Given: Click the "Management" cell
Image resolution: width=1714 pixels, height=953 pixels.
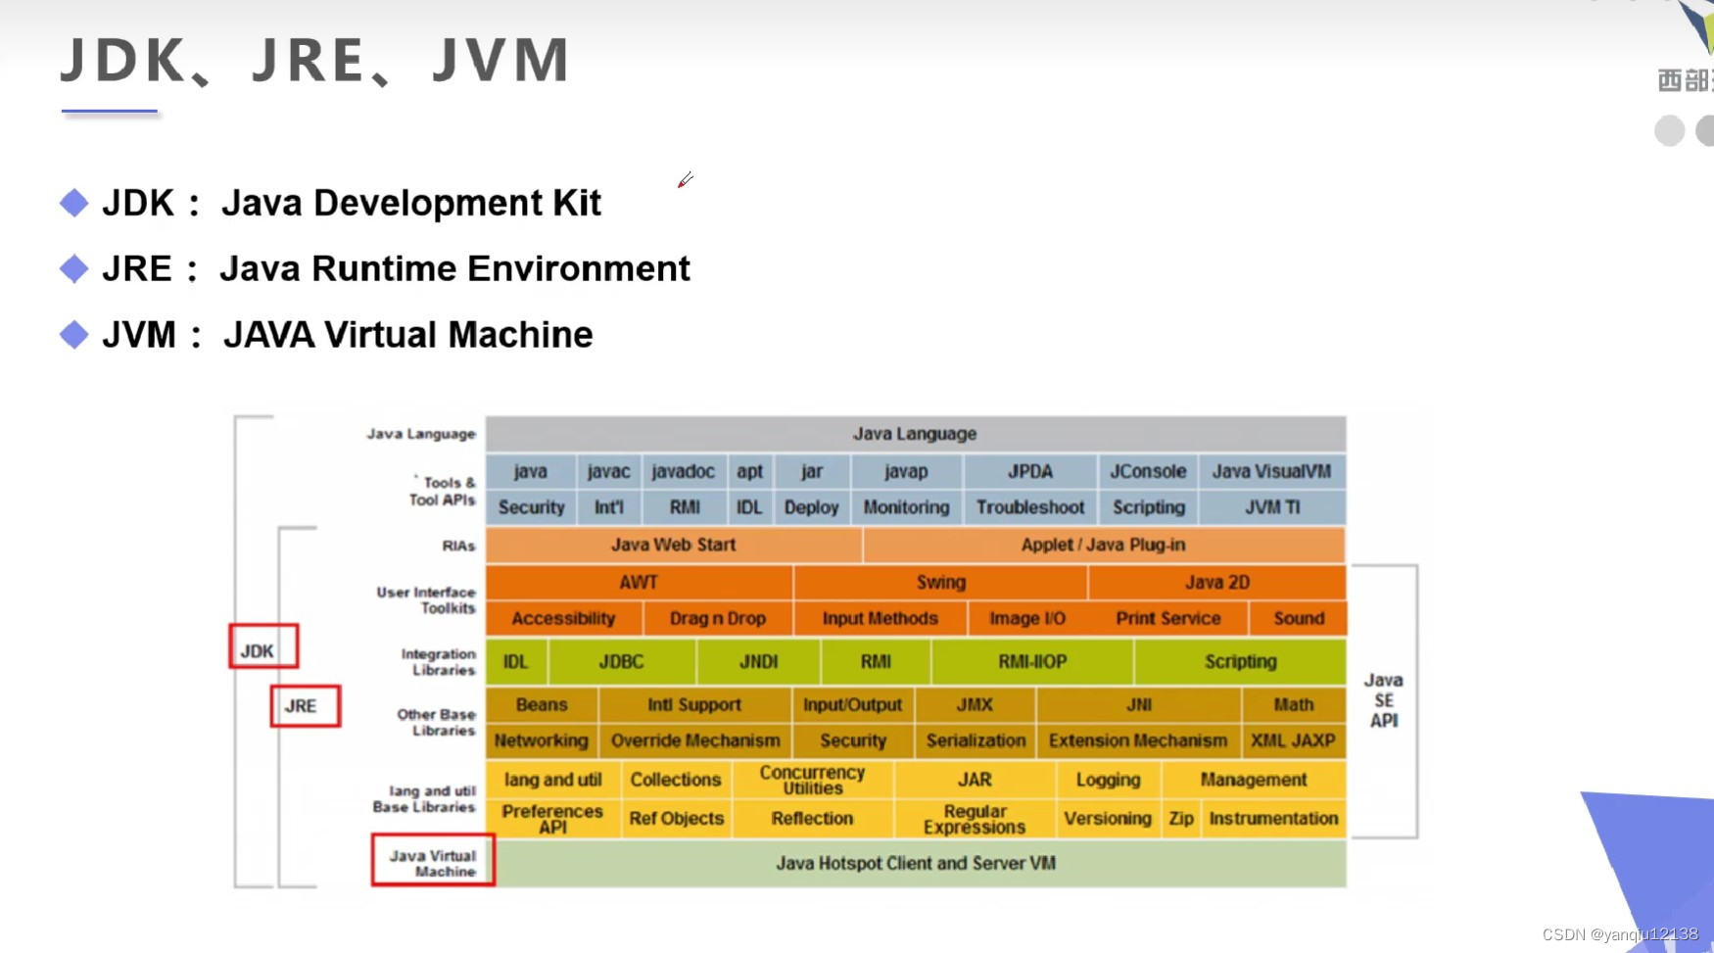Looking at the screenshot, I should (x=1254, y=780).
